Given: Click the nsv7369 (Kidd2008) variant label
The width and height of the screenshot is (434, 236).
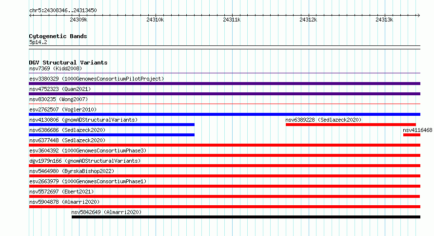Looking at the screenshot, I should pyautogui.click(x=56, y=69).
